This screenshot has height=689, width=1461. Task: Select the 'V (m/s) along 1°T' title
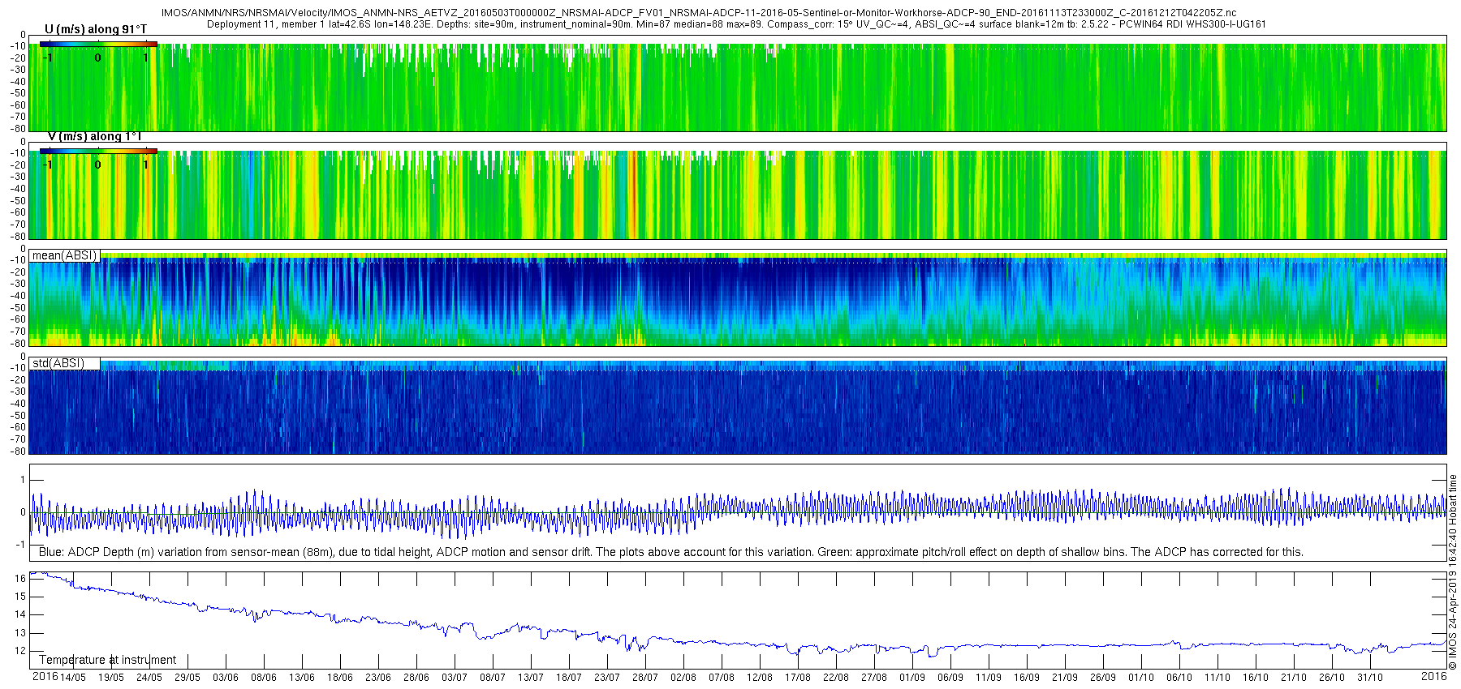coord(95,136)
